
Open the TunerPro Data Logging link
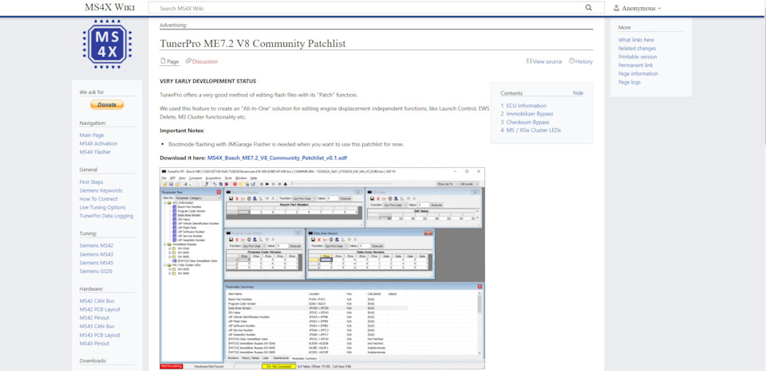click(x=106, y=216)
